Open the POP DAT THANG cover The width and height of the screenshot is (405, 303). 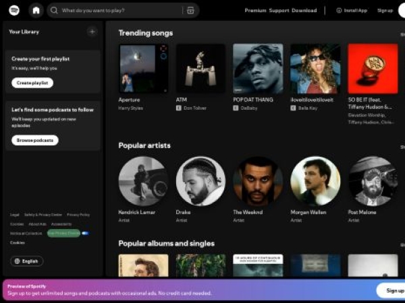click(x=258, y=69)
